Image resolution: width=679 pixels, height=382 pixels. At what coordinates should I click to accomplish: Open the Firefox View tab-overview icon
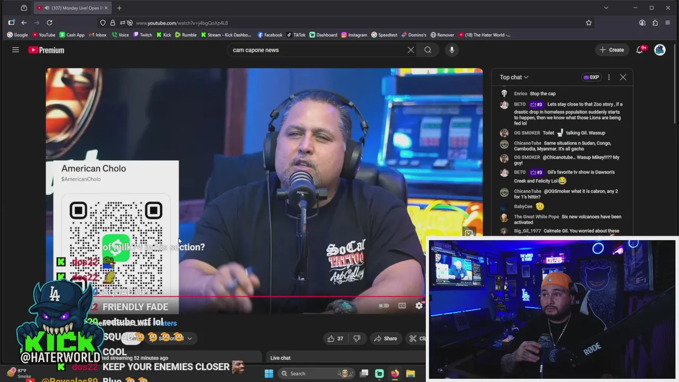[x=24, y=8]
